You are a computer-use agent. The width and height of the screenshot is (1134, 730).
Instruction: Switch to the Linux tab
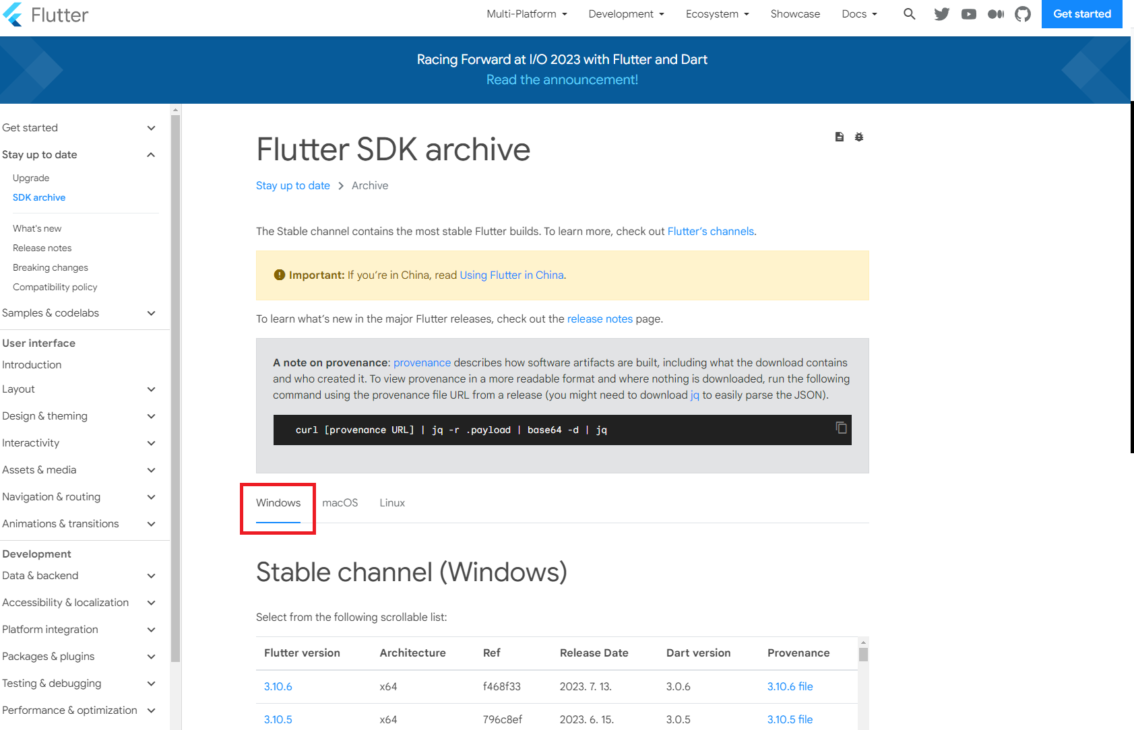[x=392, y=503]
